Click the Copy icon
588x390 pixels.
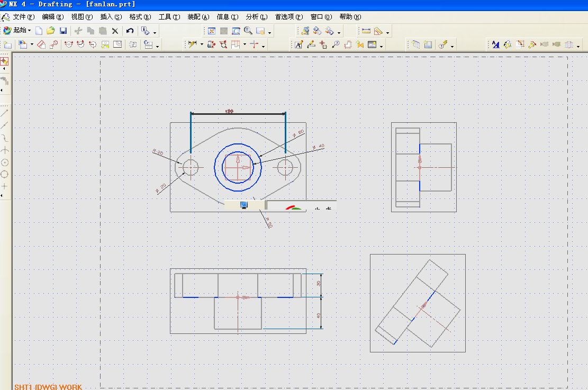click(x=91, y=31)
